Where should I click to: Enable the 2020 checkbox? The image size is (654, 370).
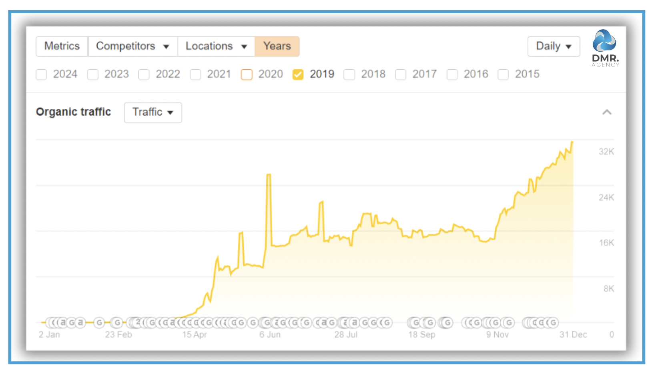pyautogui.click(x=247, y=74)
